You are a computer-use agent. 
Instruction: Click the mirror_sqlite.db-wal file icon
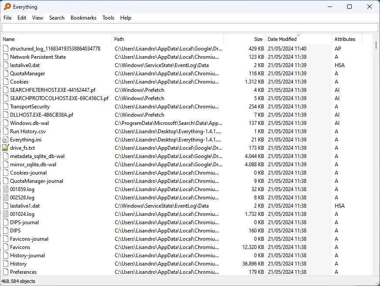click(6, 165)
